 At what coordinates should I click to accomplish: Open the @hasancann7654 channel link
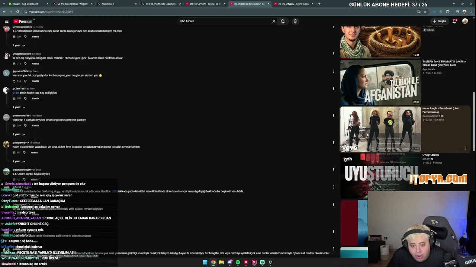coord(22,116)
